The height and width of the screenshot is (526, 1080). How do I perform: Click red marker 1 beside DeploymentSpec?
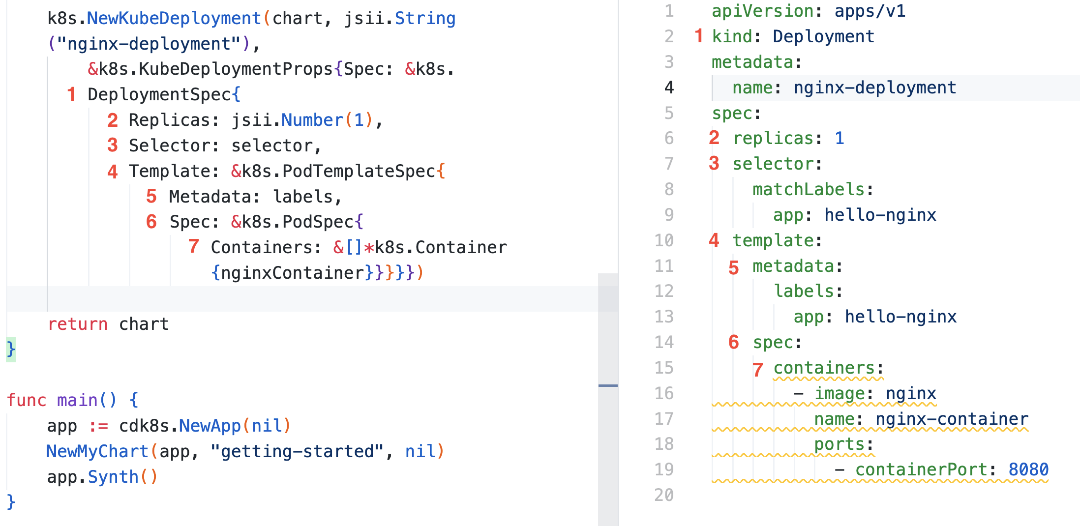73,94
